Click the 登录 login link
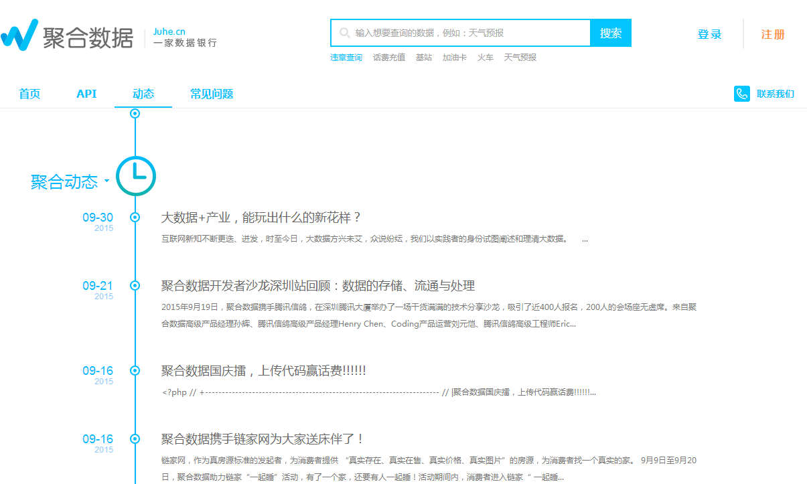The image size is (807, 484). point(710,34)
